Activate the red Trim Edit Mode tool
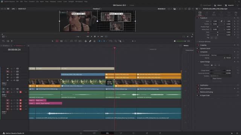This screenshot has height=135, width=241. click(x=57, y=41)
